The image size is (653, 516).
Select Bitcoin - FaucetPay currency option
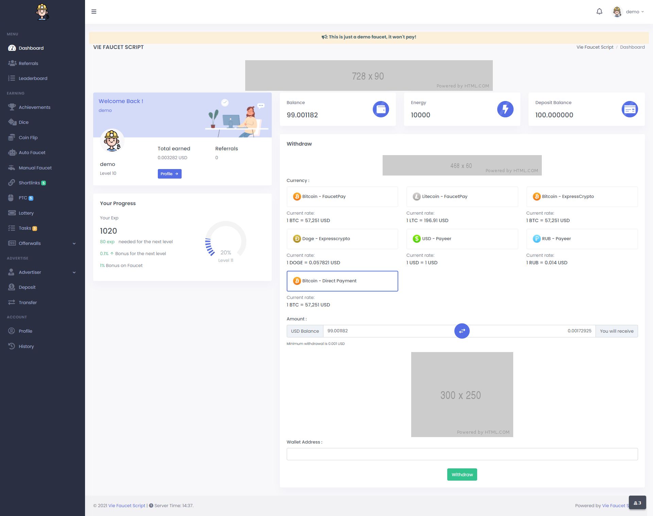(342, 197)
